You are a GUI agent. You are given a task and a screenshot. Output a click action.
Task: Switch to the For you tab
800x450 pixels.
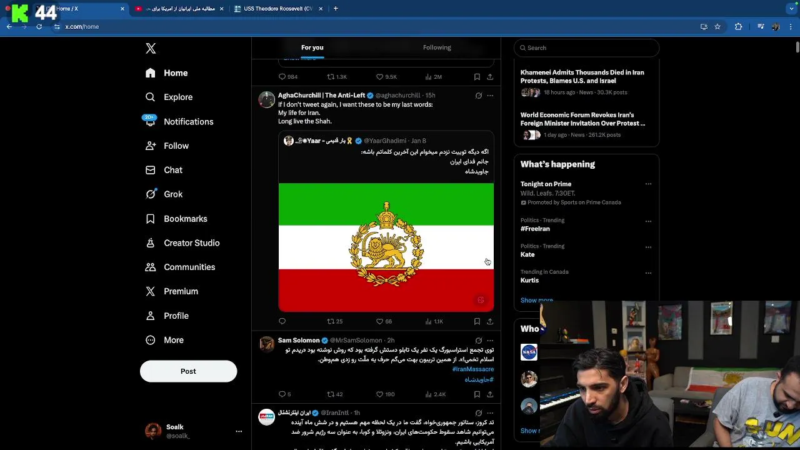pyautogui.click(x=312, y=47)
